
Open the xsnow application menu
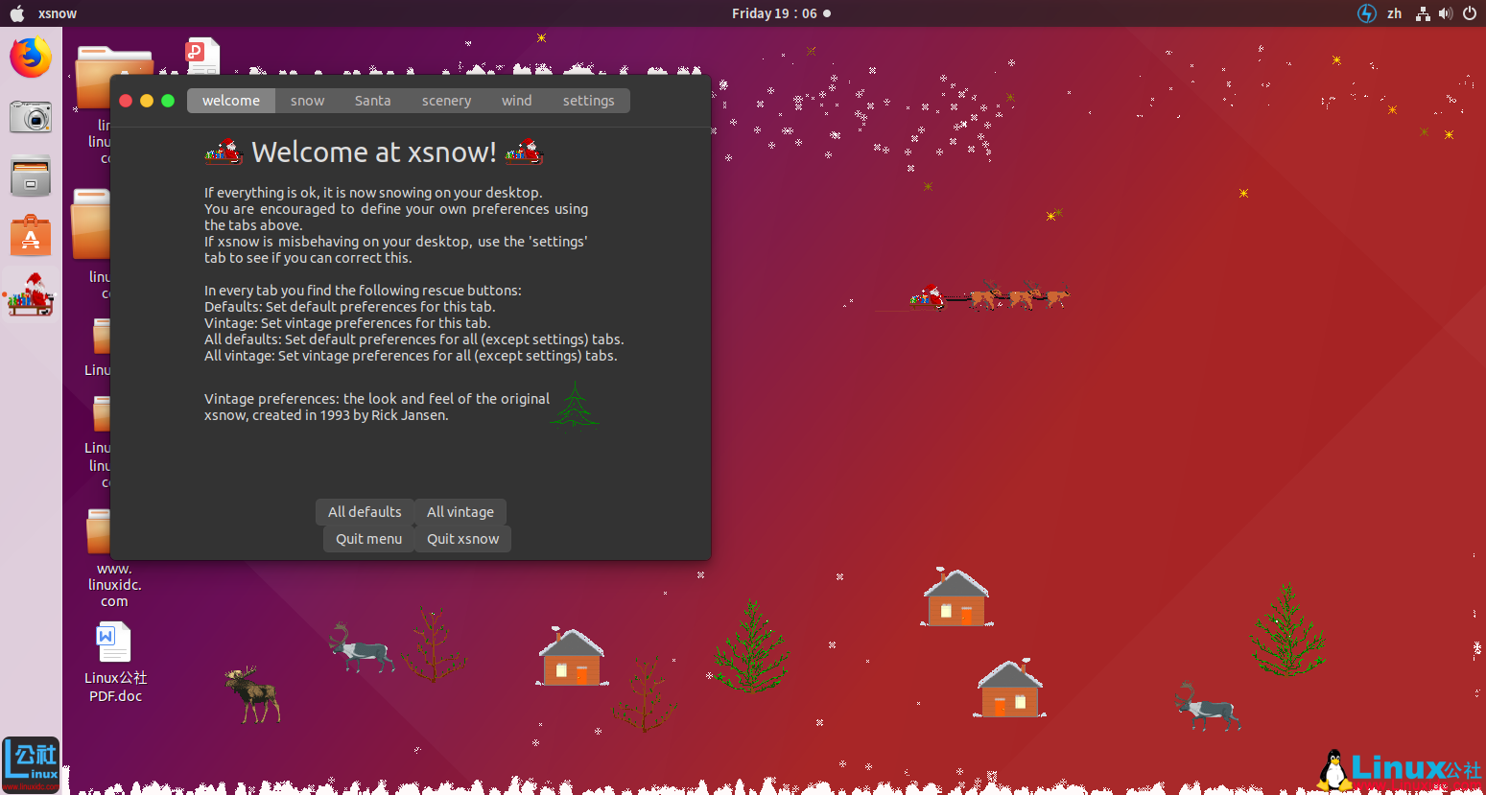58,13
